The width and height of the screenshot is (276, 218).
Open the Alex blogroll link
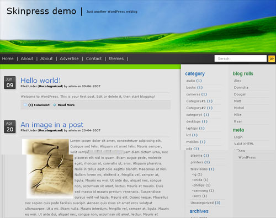(237, 81)
